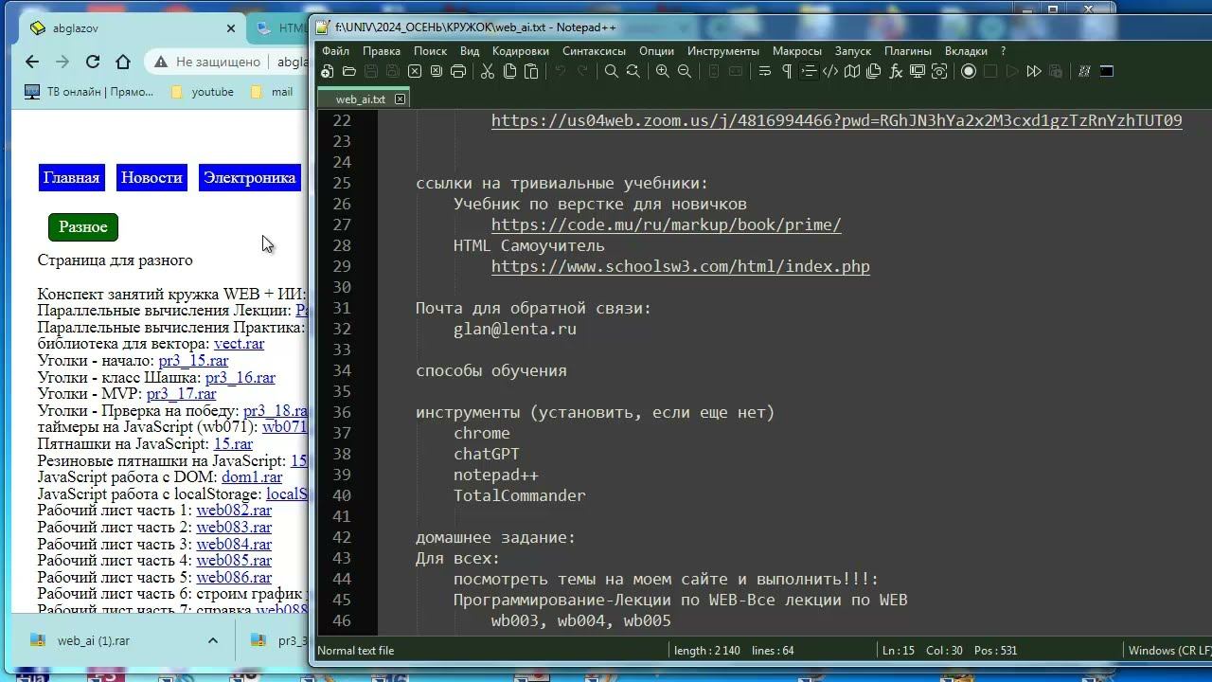1212x682 pixels.
Task: Open the Document List panel icon
Action: [874, 71]
